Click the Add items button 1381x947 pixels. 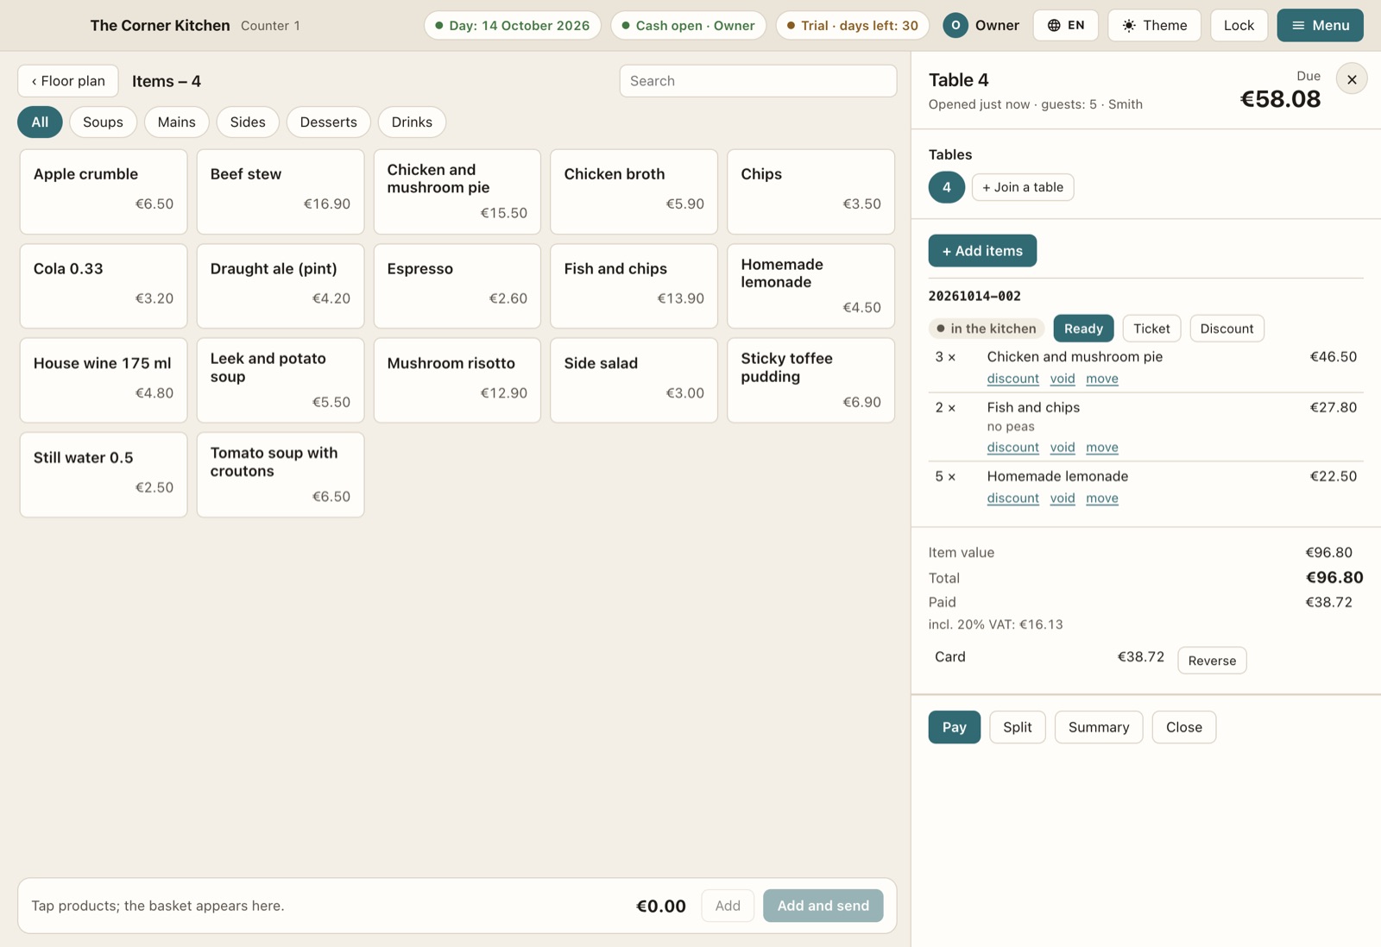point(982,251)
